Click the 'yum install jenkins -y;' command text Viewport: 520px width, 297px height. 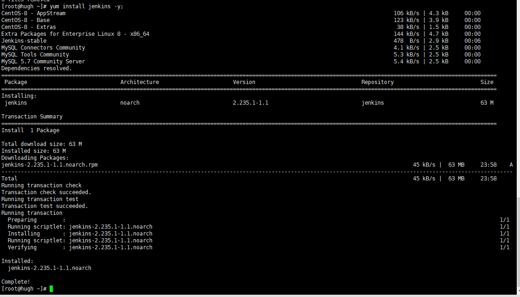[87, 6]
